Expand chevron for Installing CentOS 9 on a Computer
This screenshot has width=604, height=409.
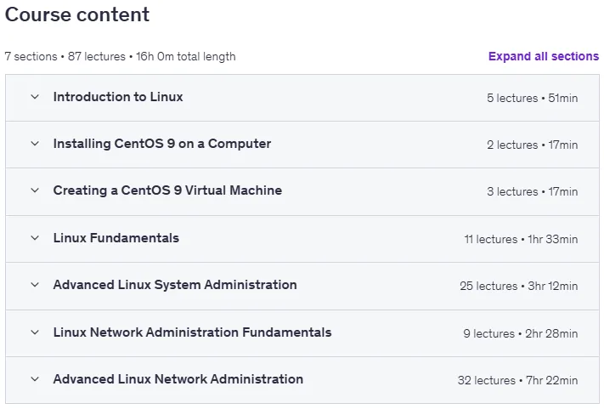coord(35,144)
